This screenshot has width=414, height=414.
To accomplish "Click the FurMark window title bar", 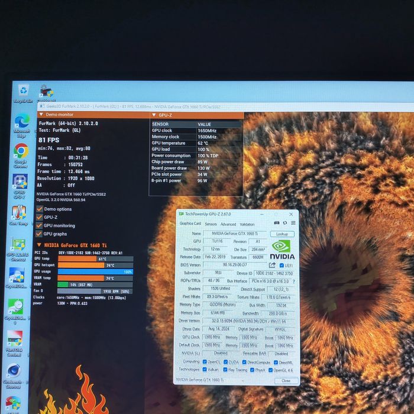I will pyautogui.click(x=226, y=106).
